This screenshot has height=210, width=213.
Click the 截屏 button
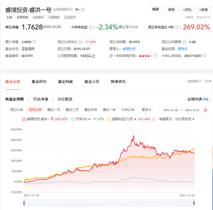pyautogui.click(x=156, y=10)
